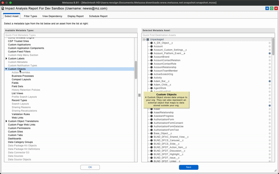Select Business Processes under Custom Objects
This screenshot has height=174, width=279.
pyautogui.click(x=23, y=76)
